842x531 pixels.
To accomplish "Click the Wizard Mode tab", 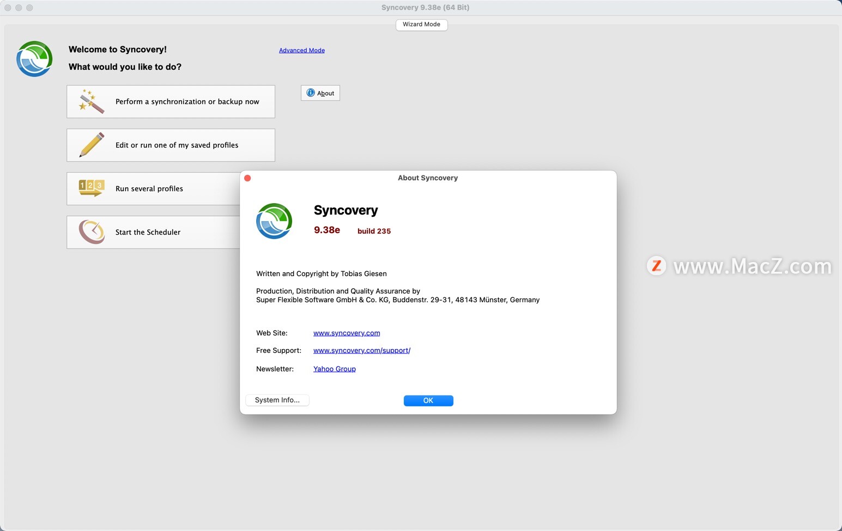I will click(x=421, y=25).
